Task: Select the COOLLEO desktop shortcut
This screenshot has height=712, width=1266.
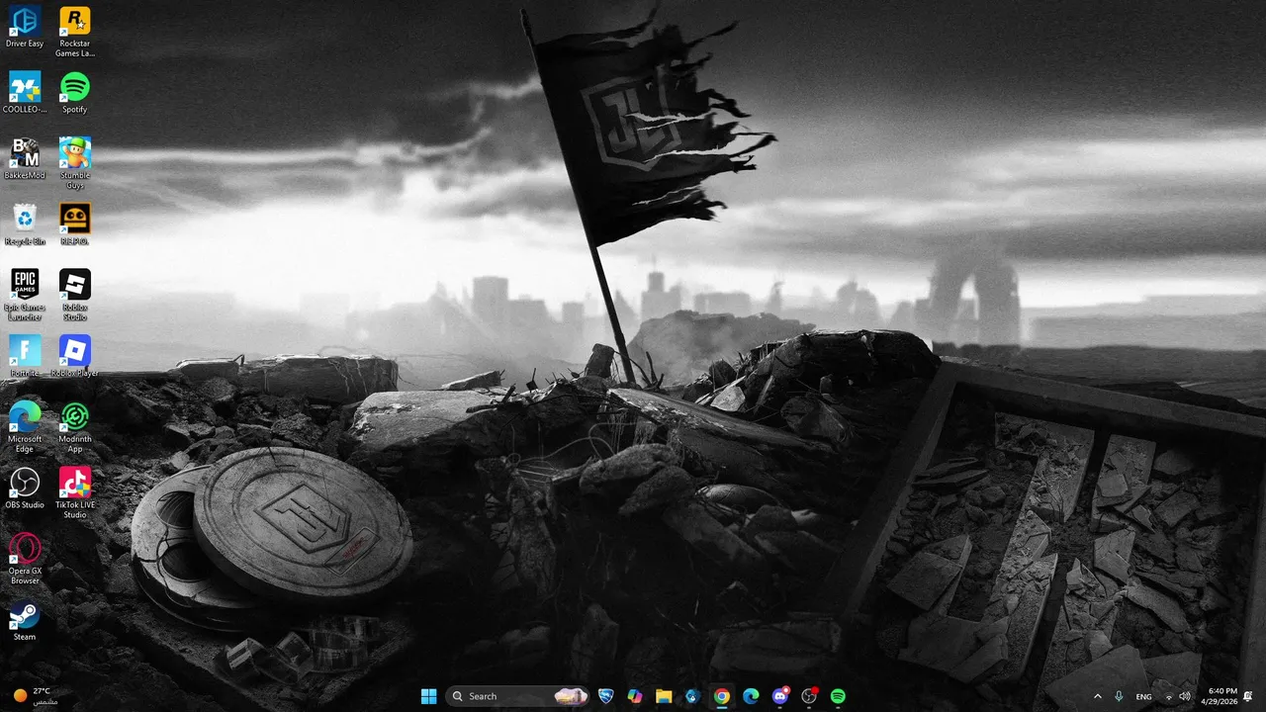Action: tap(25, 93)
